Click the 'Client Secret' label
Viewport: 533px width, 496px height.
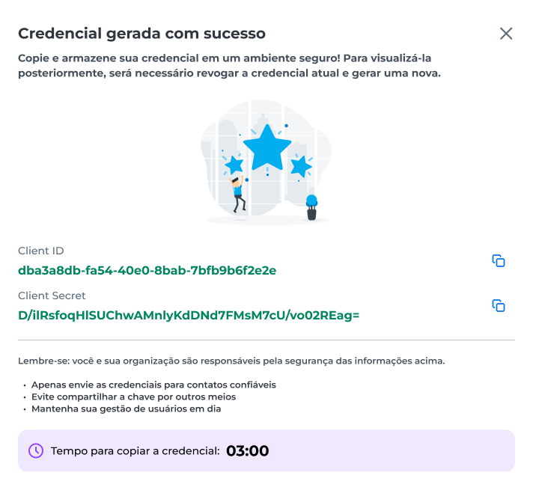pyautogui.click(x=52, y=296)
